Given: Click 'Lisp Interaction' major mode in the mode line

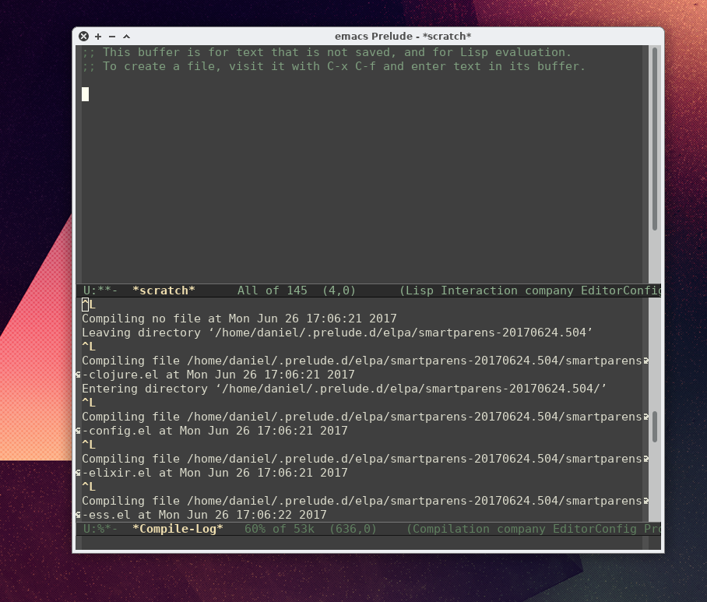Looking at the screenshot, I should [461, 290].
